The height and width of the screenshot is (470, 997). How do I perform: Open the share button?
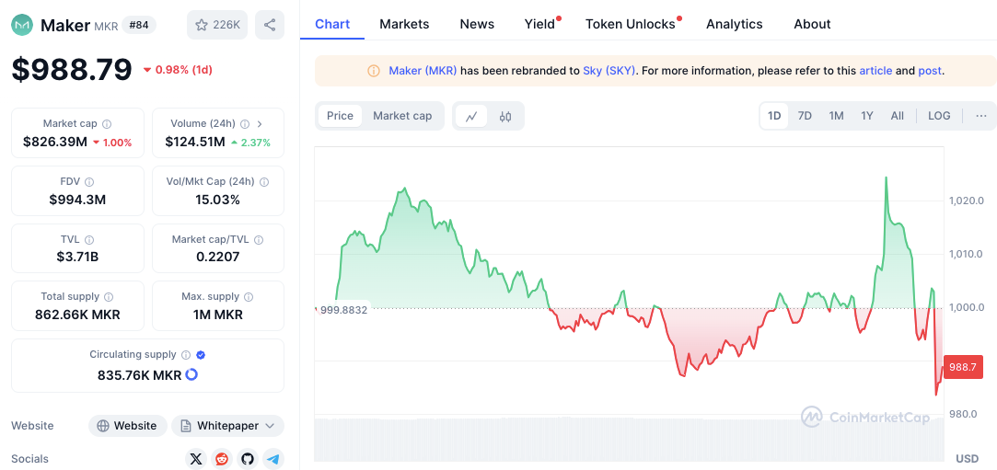[270, 25]
